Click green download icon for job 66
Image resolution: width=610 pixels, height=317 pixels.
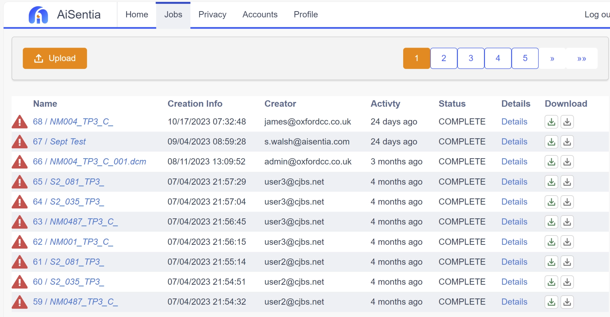click(551, 162)
